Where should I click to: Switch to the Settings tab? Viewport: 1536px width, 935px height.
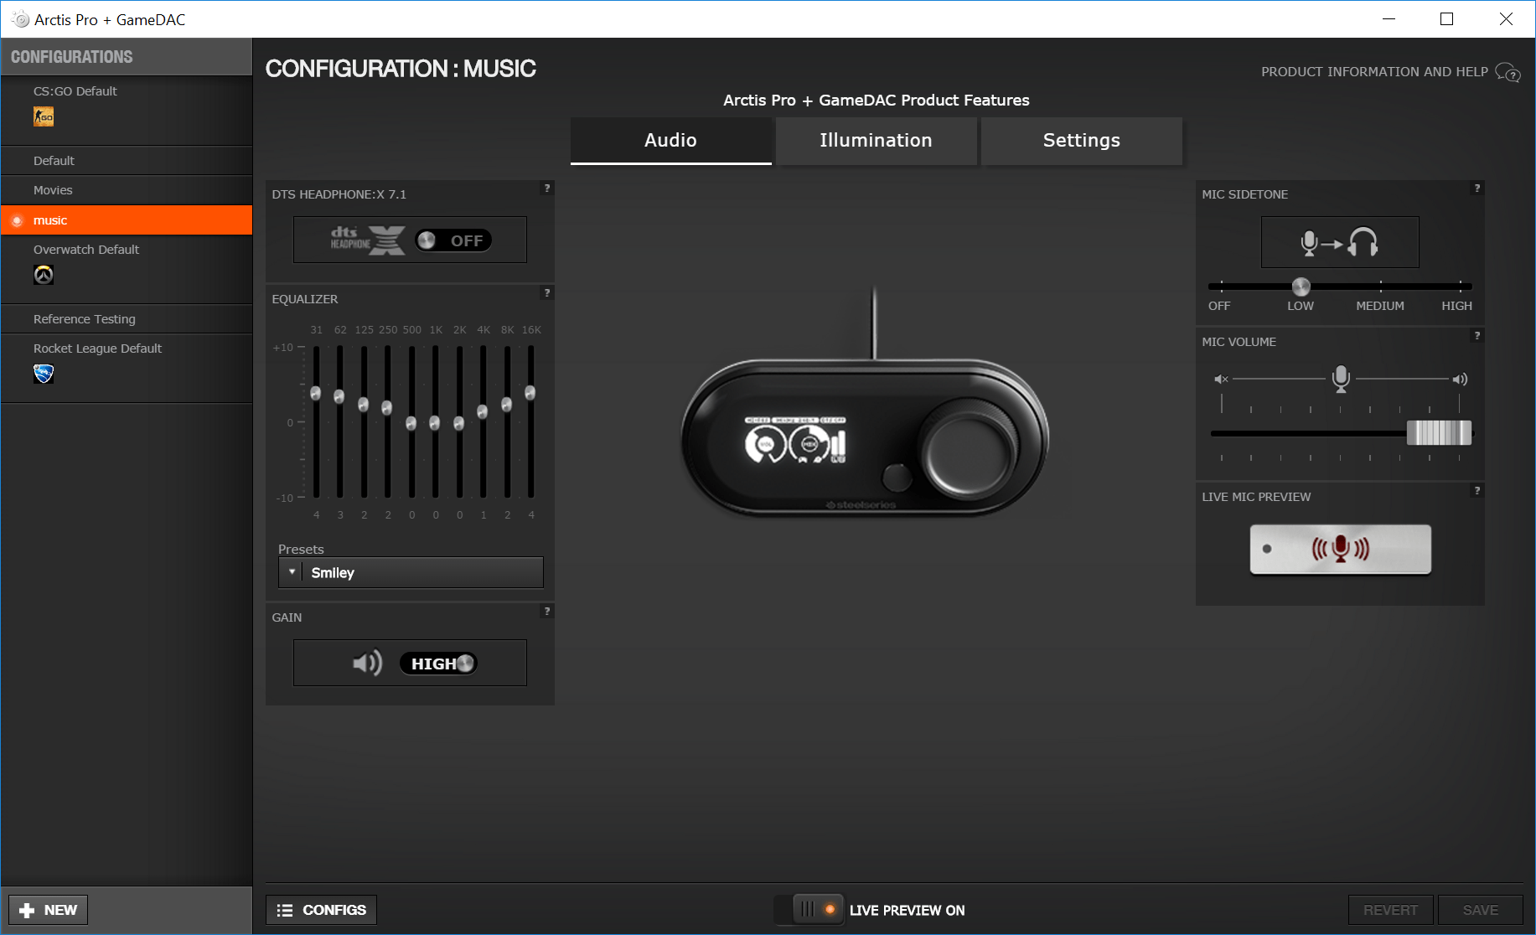[1081, 141]
